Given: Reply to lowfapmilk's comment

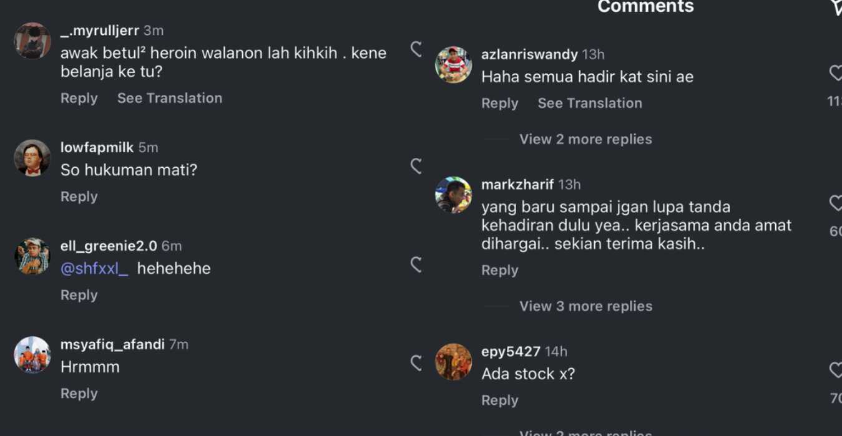Looking at the screenshot, I should click(79, 196).
